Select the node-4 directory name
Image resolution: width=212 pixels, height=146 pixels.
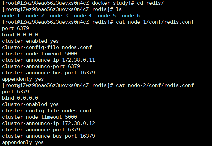click(x=83, y=16)
